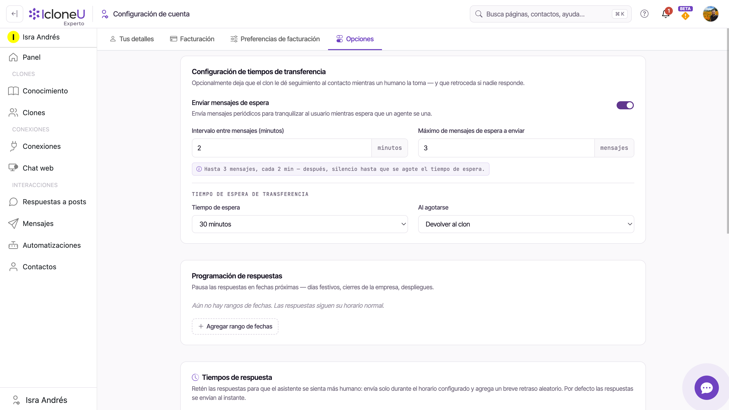Screen dimensions: 729x410
Task: Click the info icon in the wait messages hint
Action: pyautogui.click(x=199, y=169)
